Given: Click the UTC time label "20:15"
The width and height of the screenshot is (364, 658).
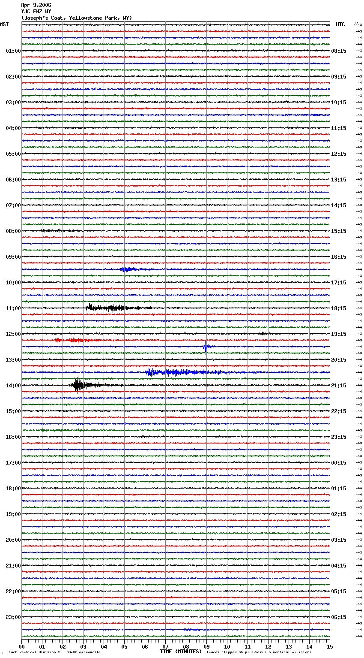Looking at the screenshot, I should pyautogui.click(x=339, y=360).
